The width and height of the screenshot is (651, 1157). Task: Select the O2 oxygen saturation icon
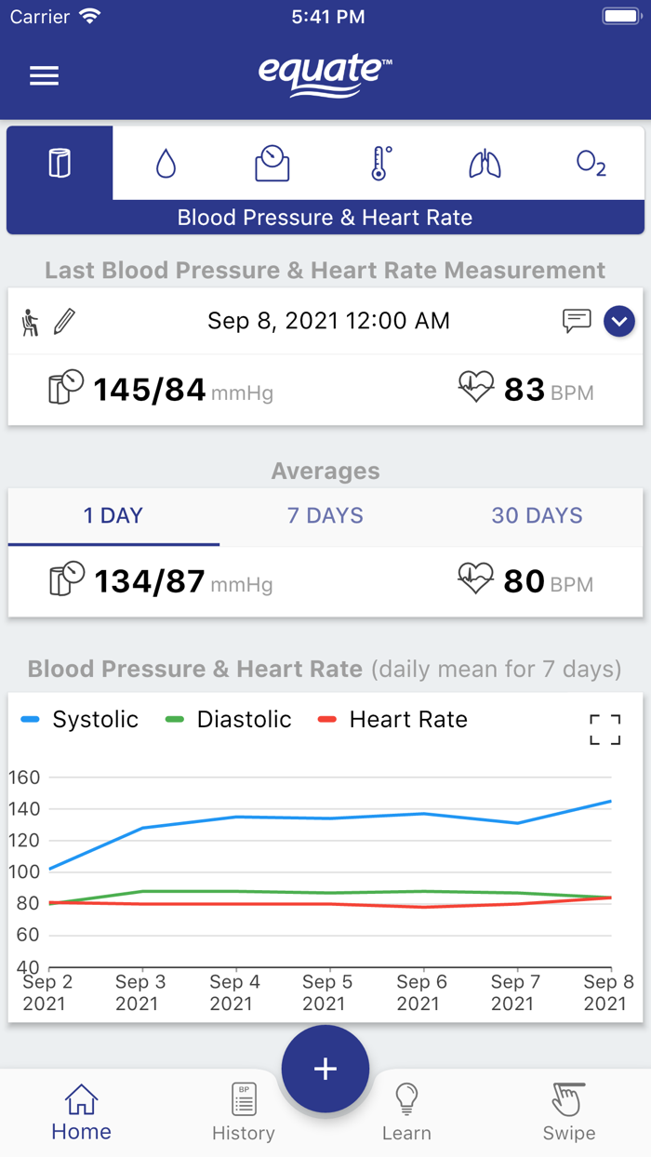(591, 162)
